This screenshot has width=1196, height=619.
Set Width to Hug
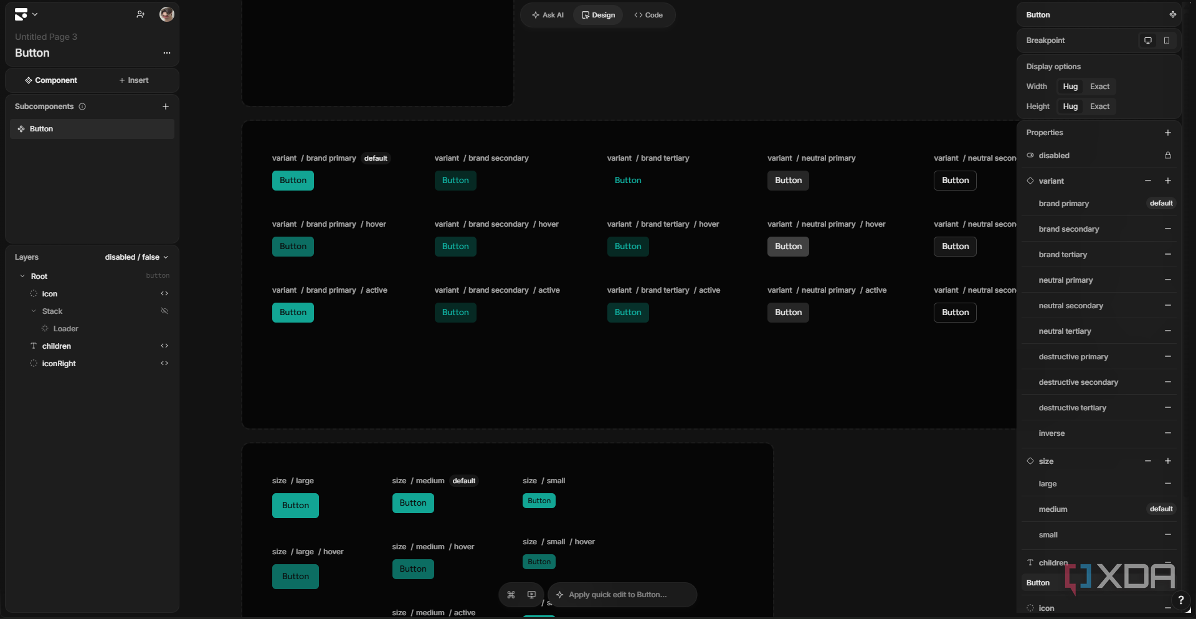coord(1070,87)
